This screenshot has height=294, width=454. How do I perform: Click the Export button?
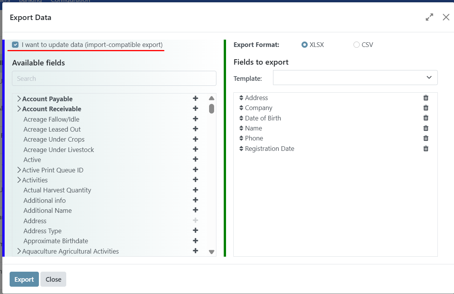pos(24,279)
